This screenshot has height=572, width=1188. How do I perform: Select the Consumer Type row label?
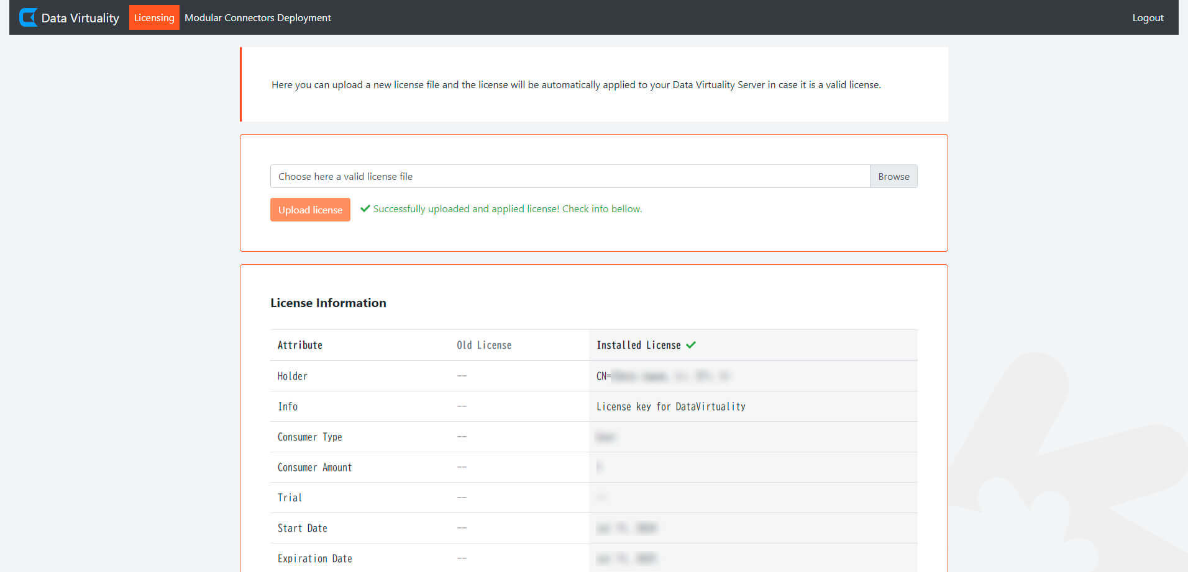click(310, 437)
